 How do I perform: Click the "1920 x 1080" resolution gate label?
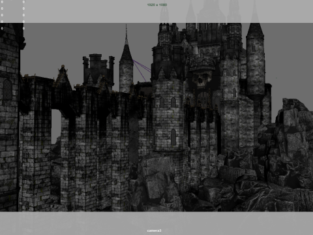point(157,5)
